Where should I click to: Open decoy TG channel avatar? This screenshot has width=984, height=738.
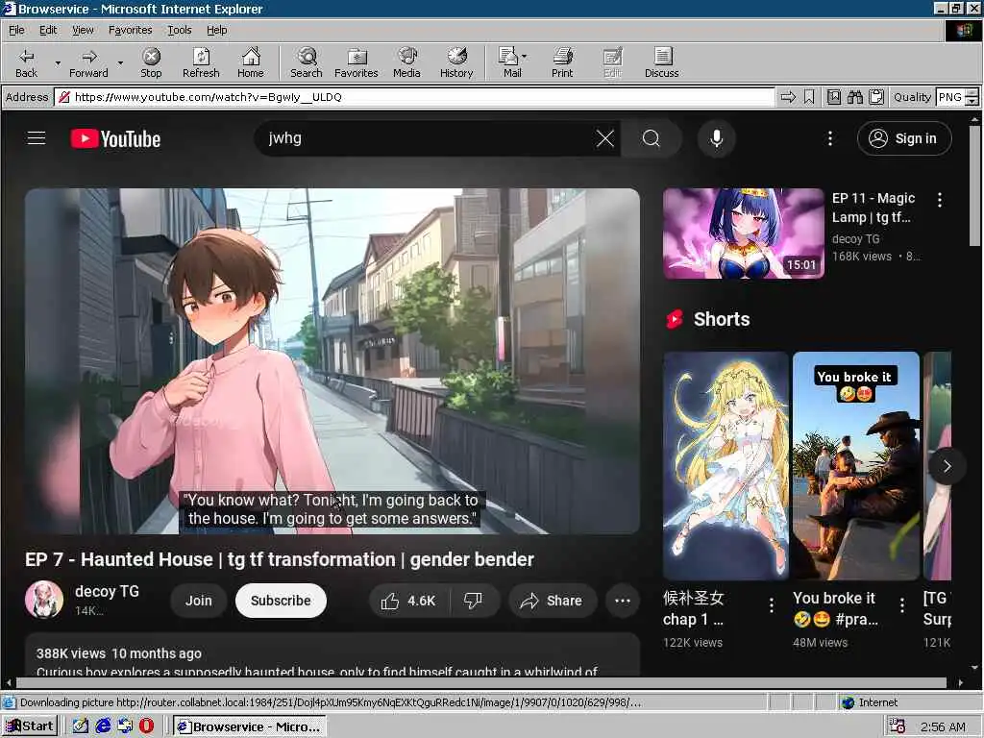44,600
